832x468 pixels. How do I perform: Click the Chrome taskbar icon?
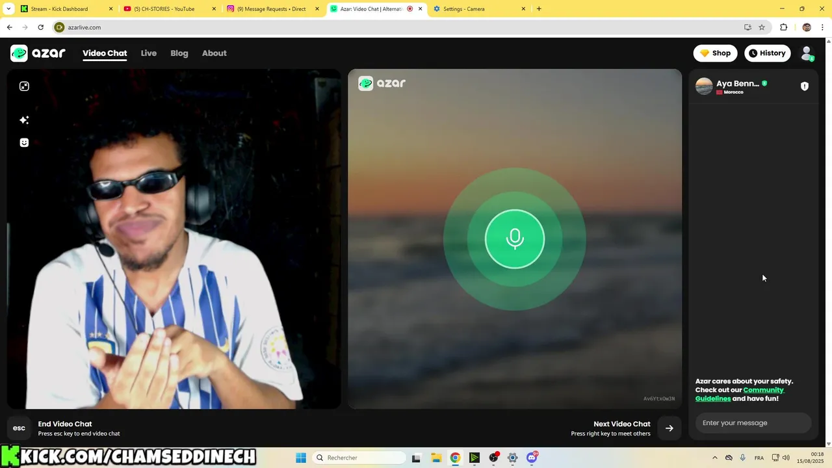coord(455,458)
